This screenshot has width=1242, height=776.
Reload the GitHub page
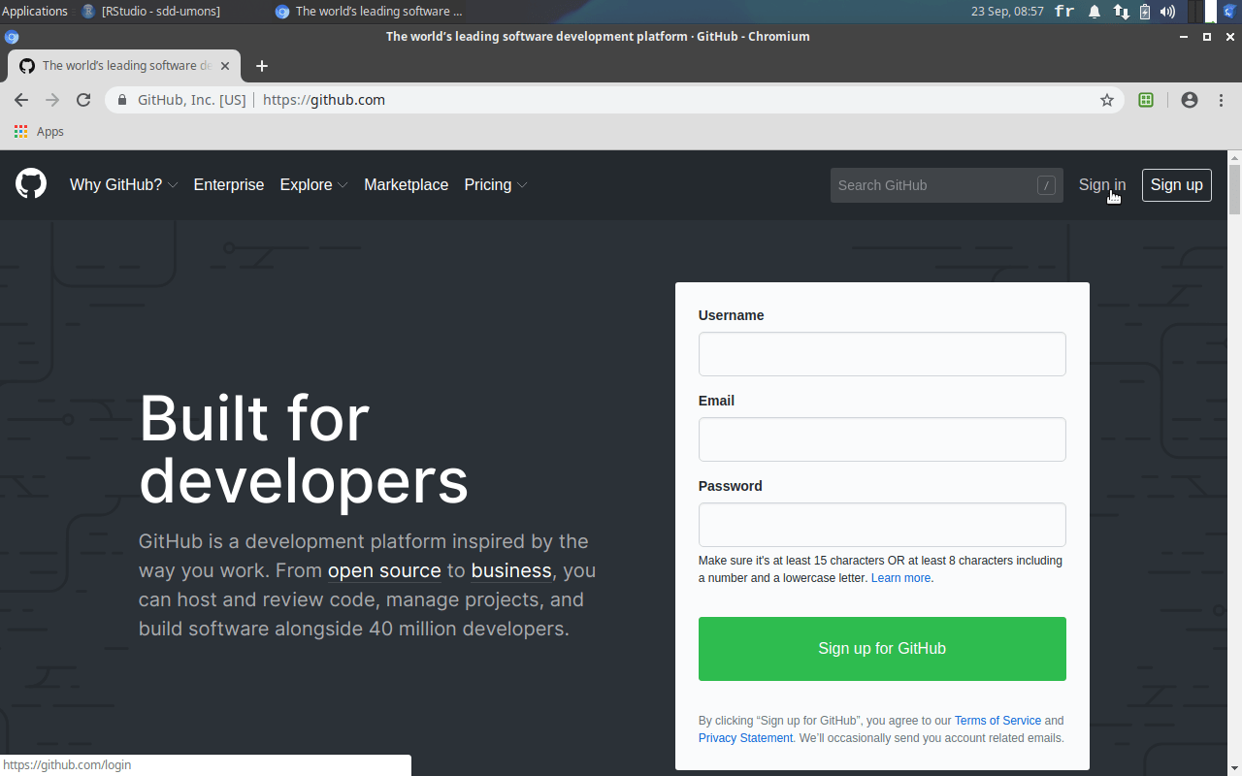tap(83, 100)
